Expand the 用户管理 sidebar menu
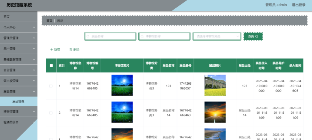The width and height of the screenshot is (312, 140). coord(19,49)
